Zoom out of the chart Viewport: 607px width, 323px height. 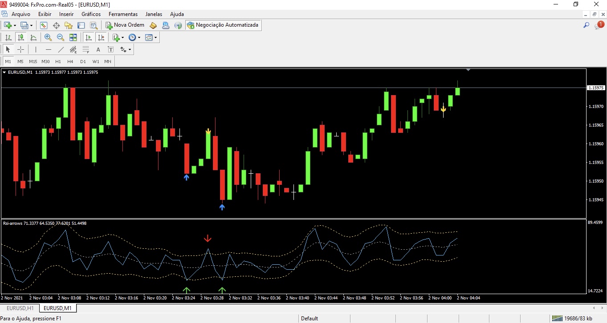click(61, 37)
